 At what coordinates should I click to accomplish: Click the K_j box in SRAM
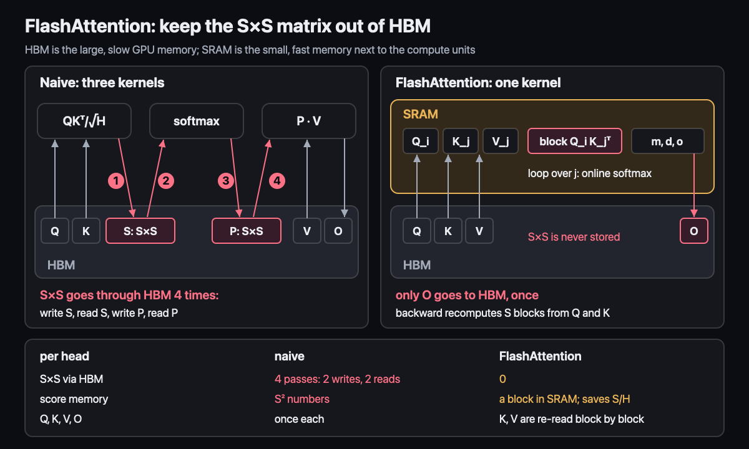coord(461,142)
